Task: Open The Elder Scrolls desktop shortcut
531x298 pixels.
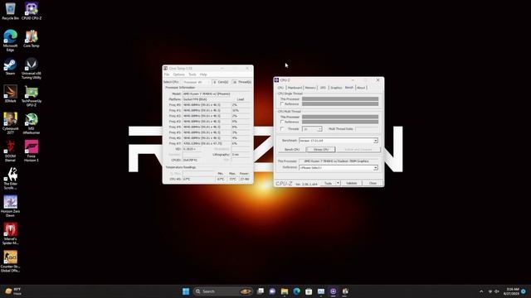Action: (x=10, y=179)
